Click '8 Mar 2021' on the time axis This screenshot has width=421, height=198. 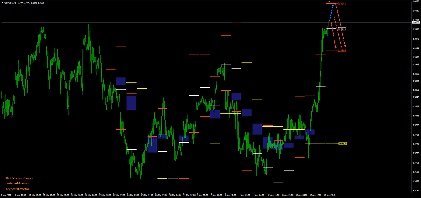click(6, 195)
